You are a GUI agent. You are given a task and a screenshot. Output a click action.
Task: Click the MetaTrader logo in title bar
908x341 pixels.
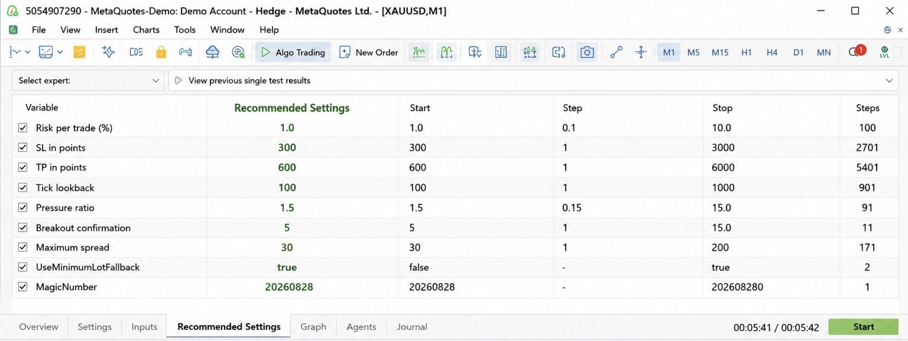point(12,11)
